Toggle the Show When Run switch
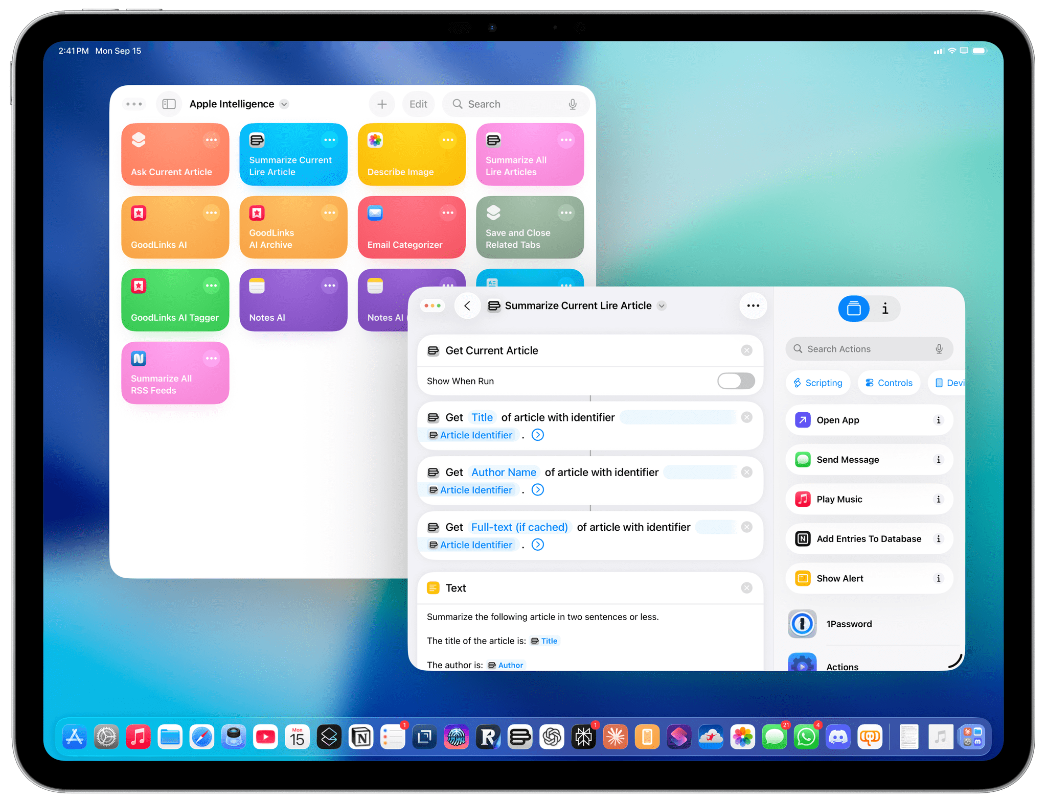1047x802 pixels. click(736, 381)
